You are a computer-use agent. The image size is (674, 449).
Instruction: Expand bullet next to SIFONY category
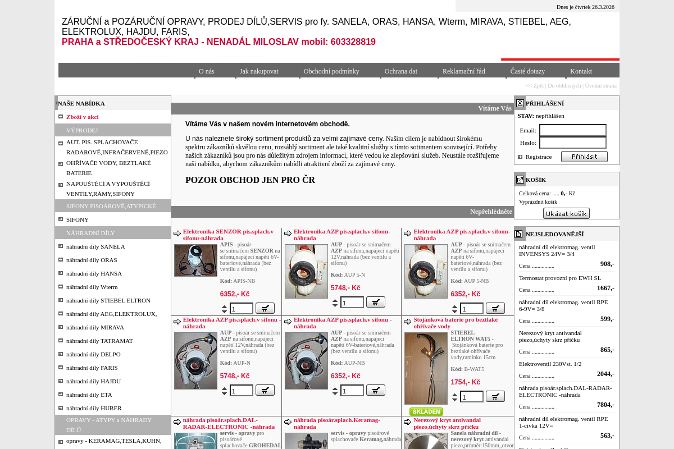coord(61,219)
